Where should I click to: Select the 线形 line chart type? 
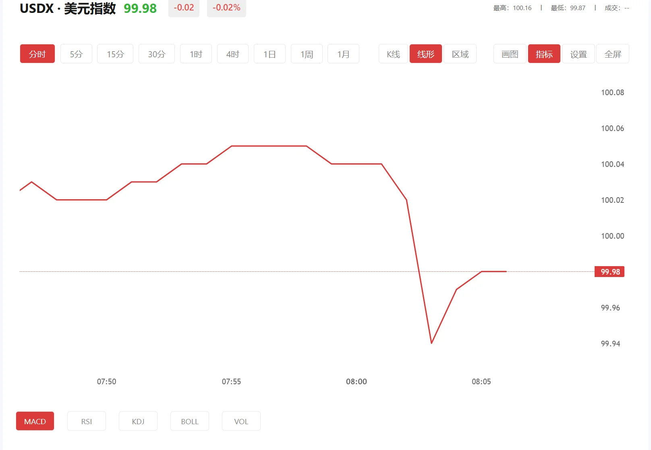click(426, 54)
